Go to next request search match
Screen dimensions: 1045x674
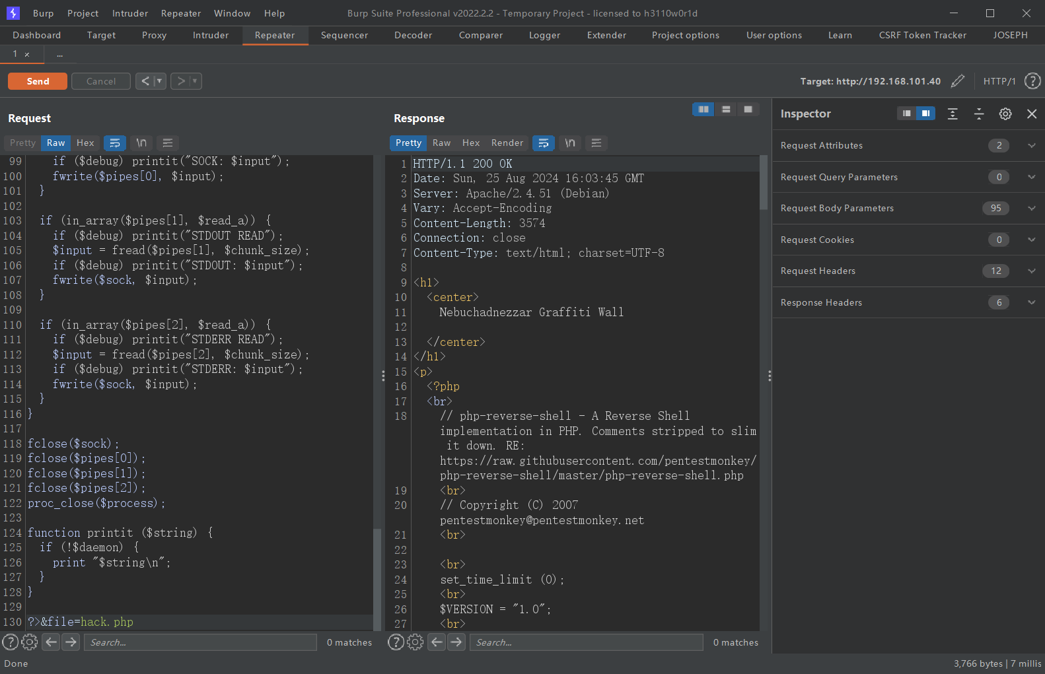pyautogui.click(x=71, y=642)
